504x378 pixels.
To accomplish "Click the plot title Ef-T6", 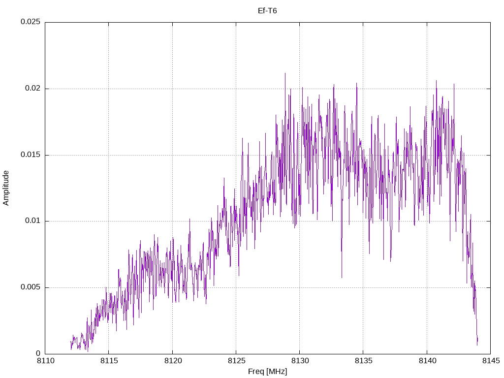I will pyautogui.click(x=267, y=11).
